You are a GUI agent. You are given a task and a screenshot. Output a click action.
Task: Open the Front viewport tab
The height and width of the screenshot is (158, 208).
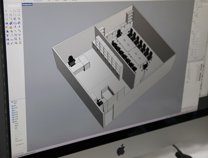57,1
